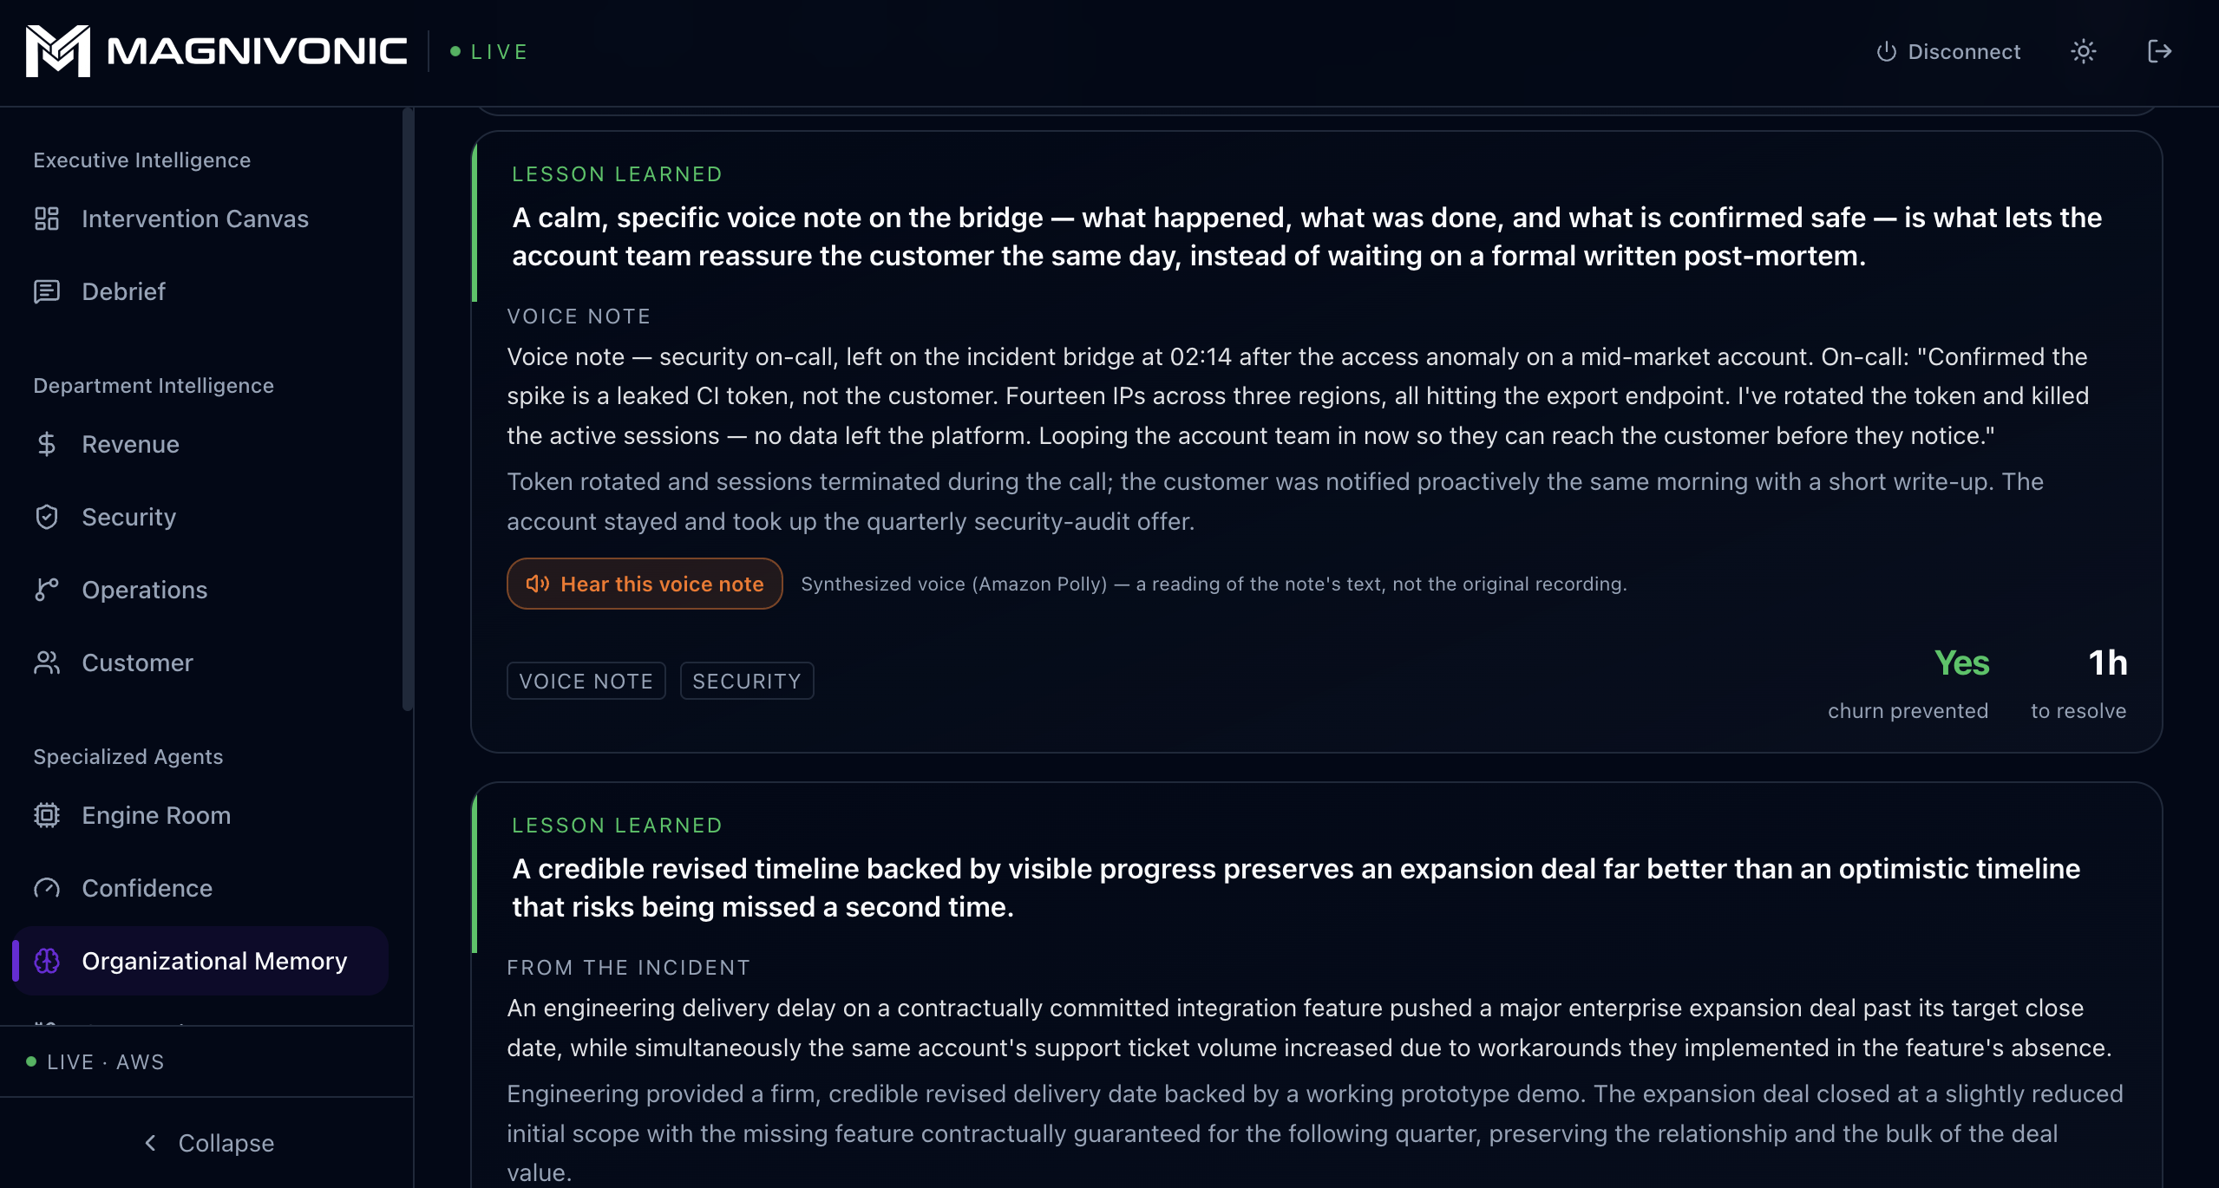Click the logout arrow icon
Viewport: 2219px width, 1188px height.
pos(2159,52)
